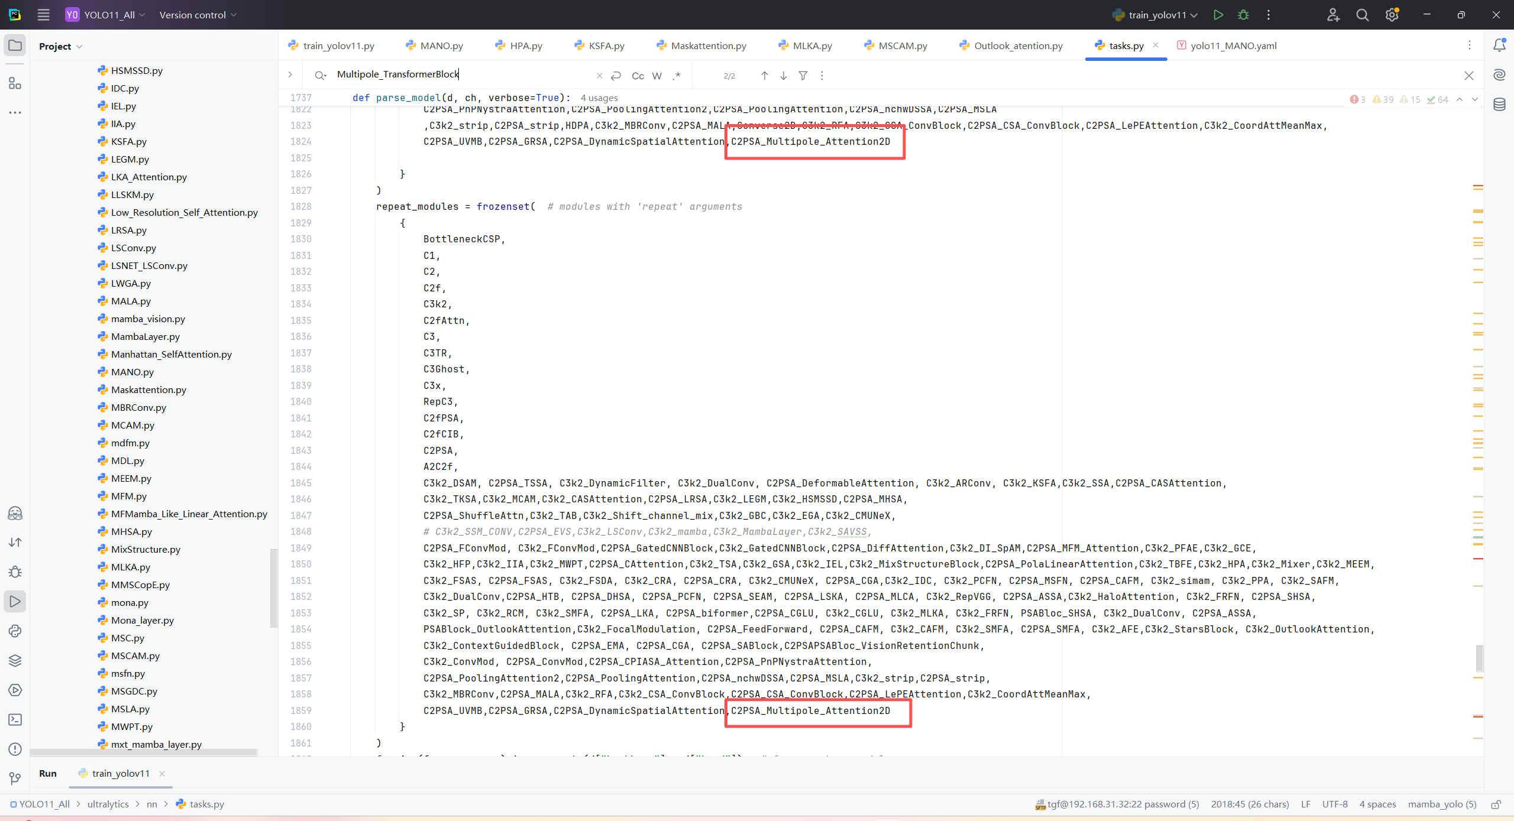Switch to the yolo11_MANO.yaml tab
This screenshot has height=821, width=1514.
(1233, 46)
